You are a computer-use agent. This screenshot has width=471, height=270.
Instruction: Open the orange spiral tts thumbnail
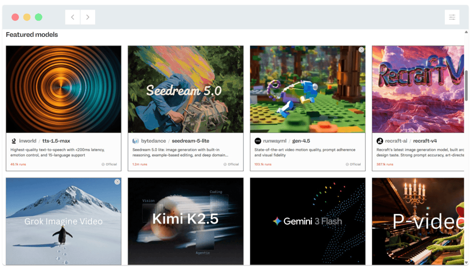(63, 89)
